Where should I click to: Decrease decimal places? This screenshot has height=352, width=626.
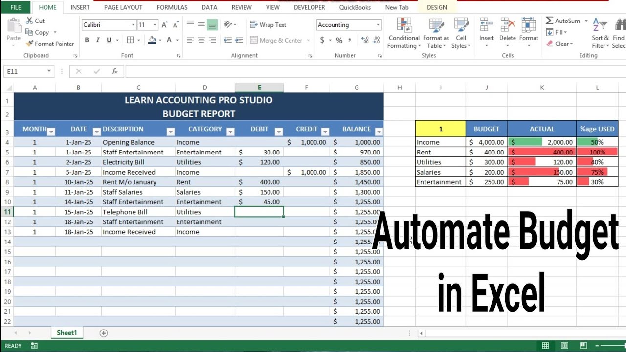pyautogui.click(x=377, y=40)
